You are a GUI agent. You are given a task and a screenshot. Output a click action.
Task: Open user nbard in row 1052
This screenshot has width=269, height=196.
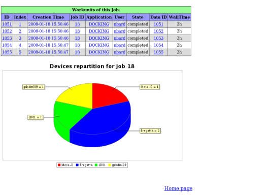point(120,31)
